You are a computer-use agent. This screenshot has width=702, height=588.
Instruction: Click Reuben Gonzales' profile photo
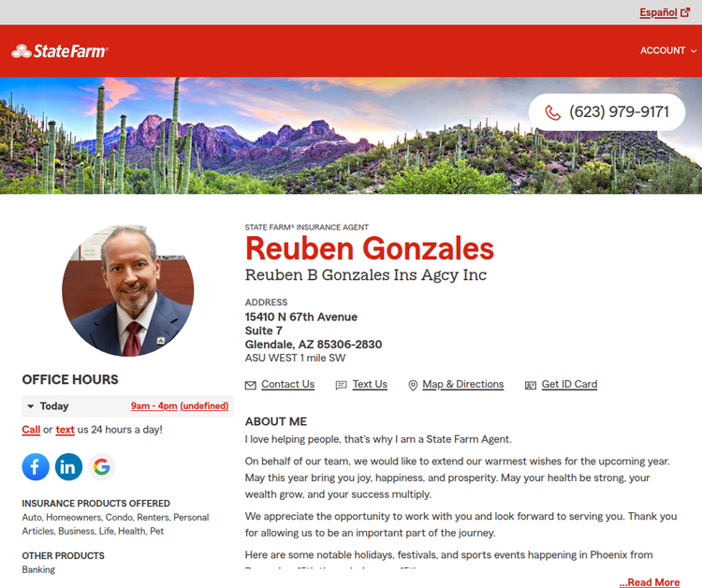[128, 290]
